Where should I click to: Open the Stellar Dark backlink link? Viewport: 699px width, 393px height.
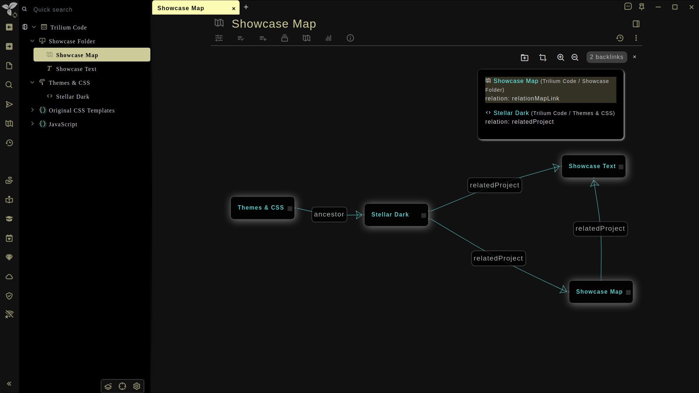(x=511, y=113)
